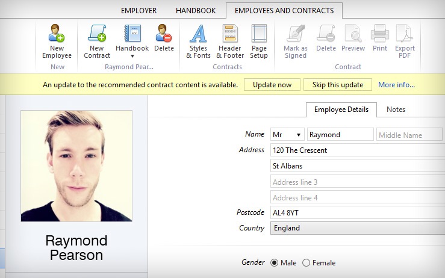445x278 pixels.
Task: Select the Male gender radio button
Action: pyautogui.click(x=274, y=263)
